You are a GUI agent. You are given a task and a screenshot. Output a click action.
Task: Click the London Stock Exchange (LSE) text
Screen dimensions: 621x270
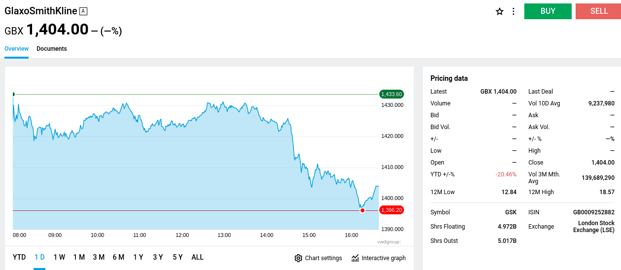(x=594, y=227)
